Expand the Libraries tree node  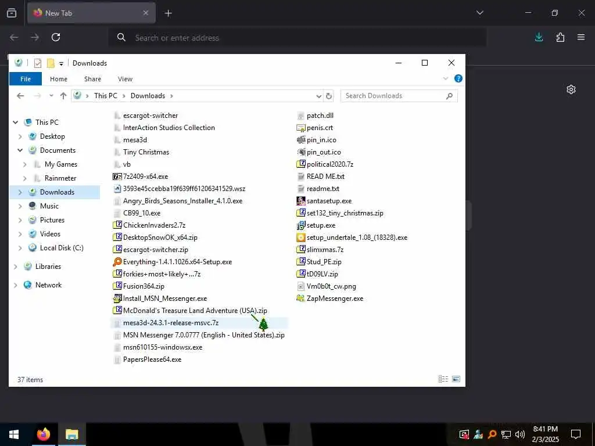pyautogui.click(x=16, y=267)
